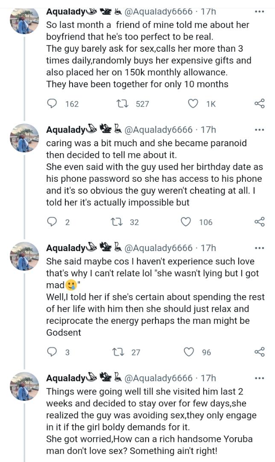The height and width of the screenshot is (462, 275).
Task: Like the tweet with 96 likes
Action: (189, 352)
